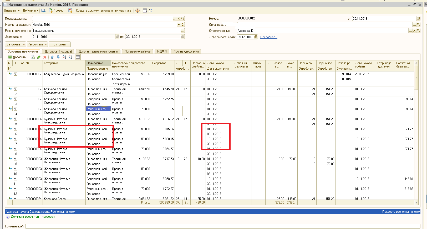Delete row using the red X icon
Screen dimensions: 427x229
pyautogui.click(x=45, y=57)
